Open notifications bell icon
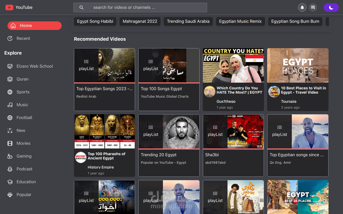Screen dimensions: 343x214 pos(302,7)
